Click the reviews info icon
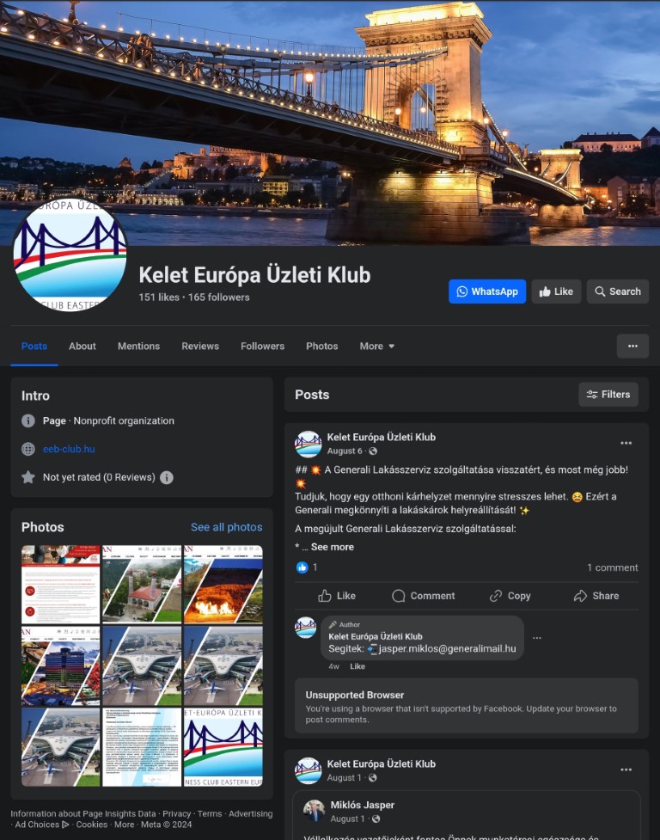The width and height of the screenshot is (660, 840). (167, 477)
